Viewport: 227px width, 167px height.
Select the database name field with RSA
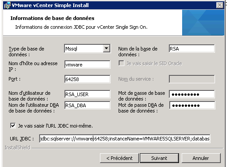point(192,48)
